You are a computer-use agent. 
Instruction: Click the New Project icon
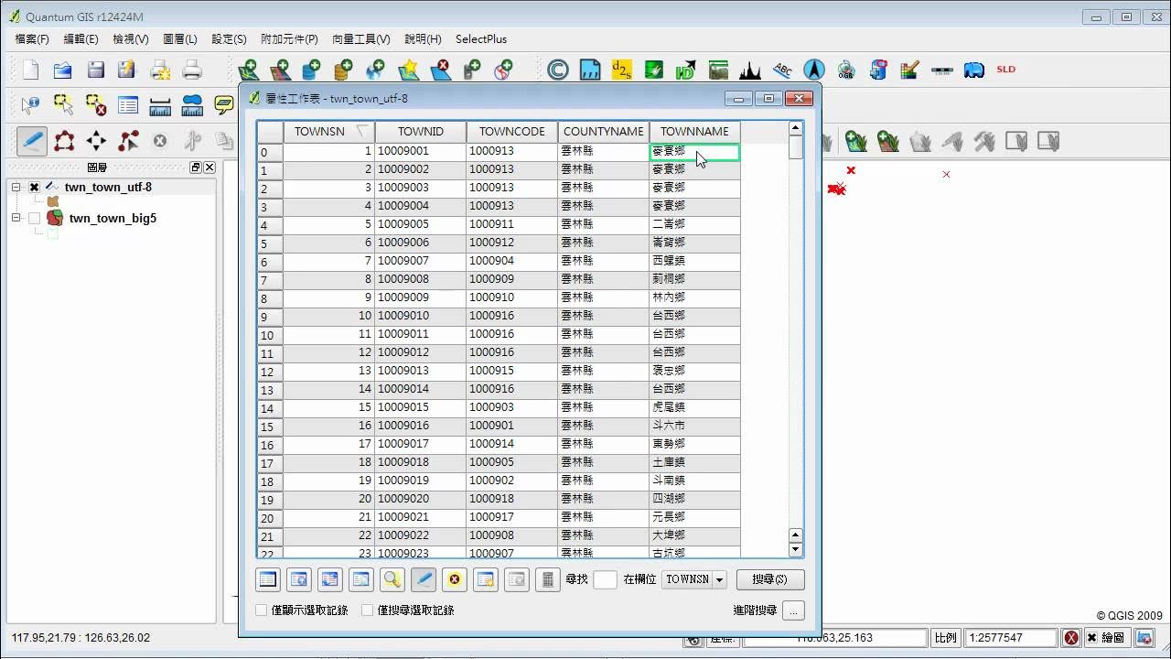click(31, 70)
